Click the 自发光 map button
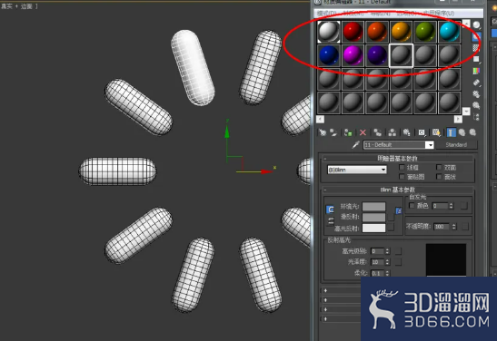 click(464, 206)
